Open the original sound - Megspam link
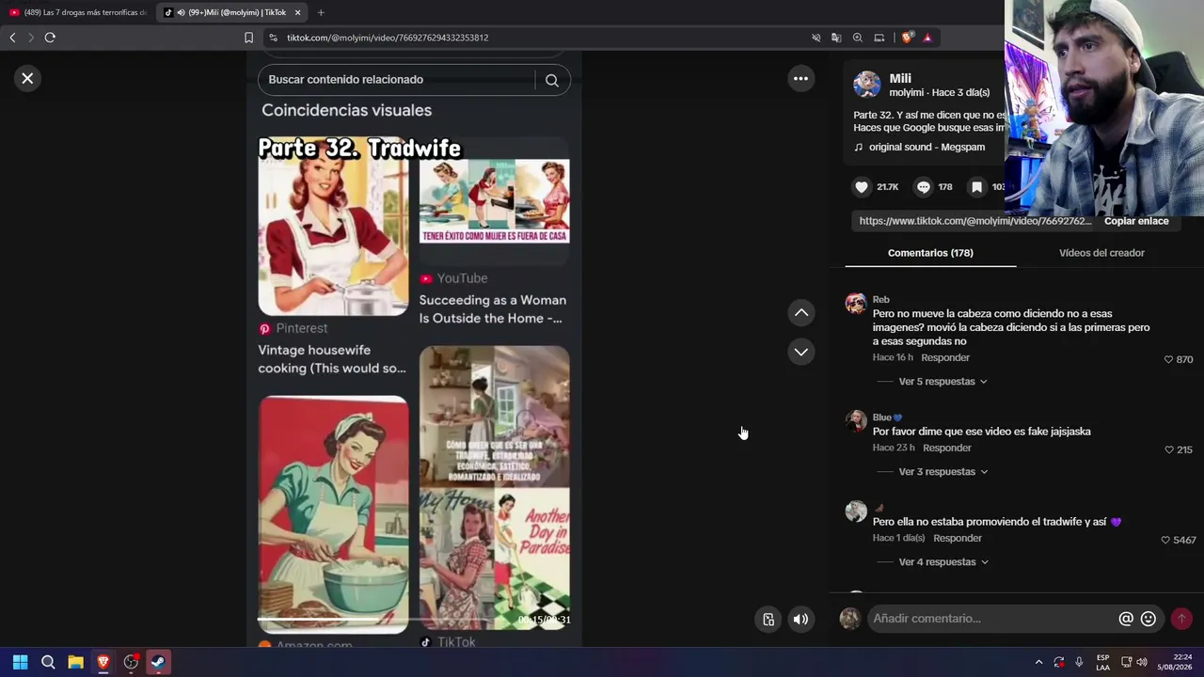 927,147
